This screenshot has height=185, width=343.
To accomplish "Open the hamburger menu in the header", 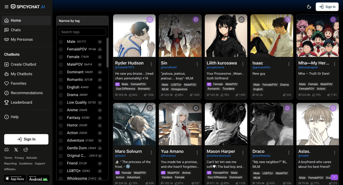I will 6,7.
